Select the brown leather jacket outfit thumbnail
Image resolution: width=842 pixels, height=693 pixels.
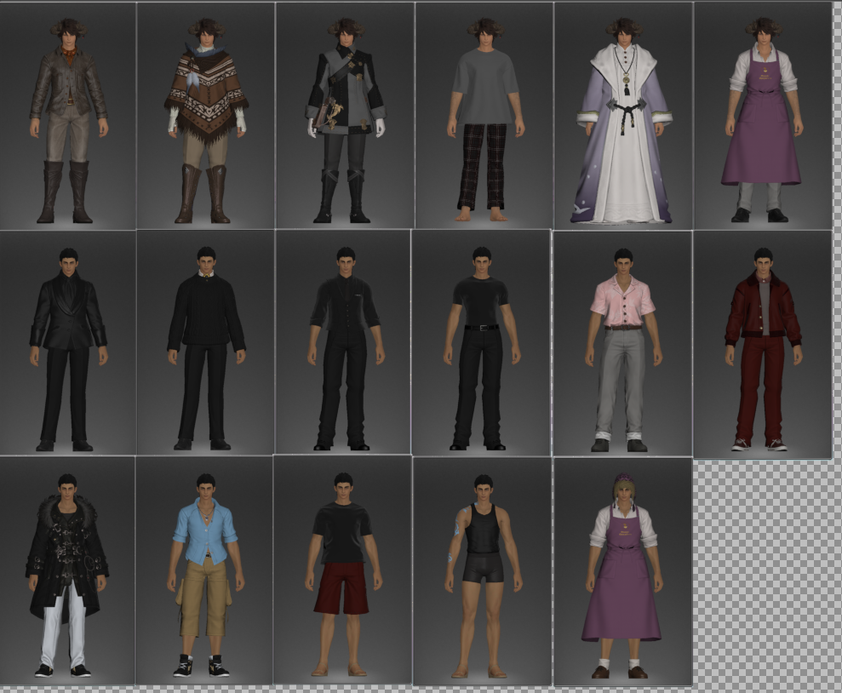[x=67, y=116]
